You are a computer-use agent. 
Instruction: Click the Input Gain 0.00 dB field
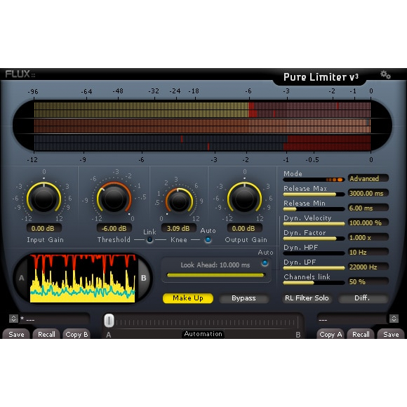[44, 229]
